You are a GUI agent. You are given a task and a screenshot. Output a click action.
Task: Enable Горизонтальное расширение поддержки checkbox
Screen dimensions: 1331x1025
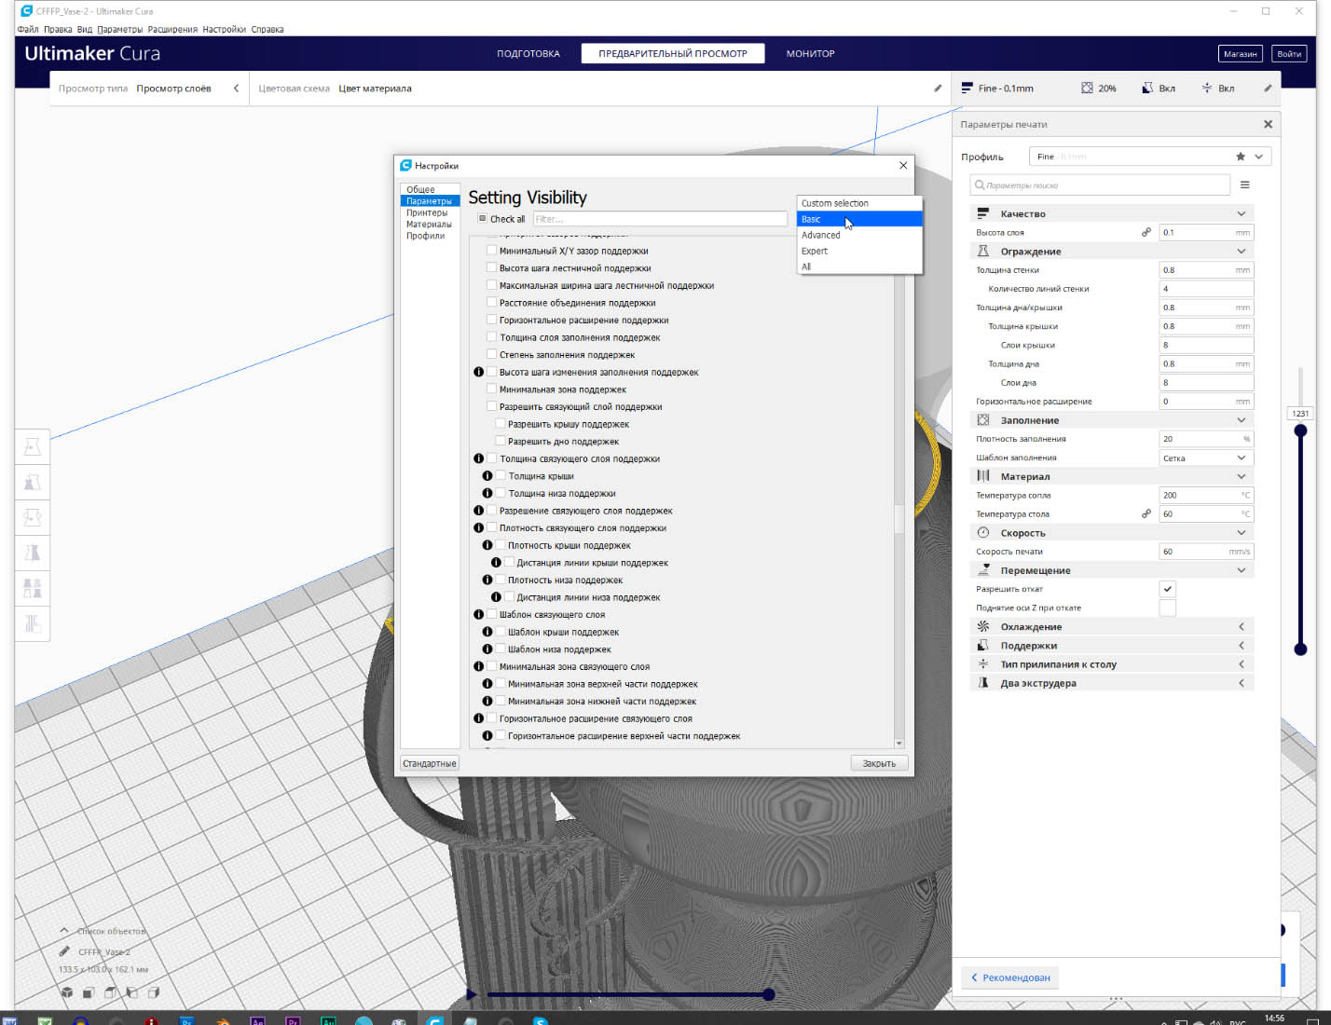(491, 320)
